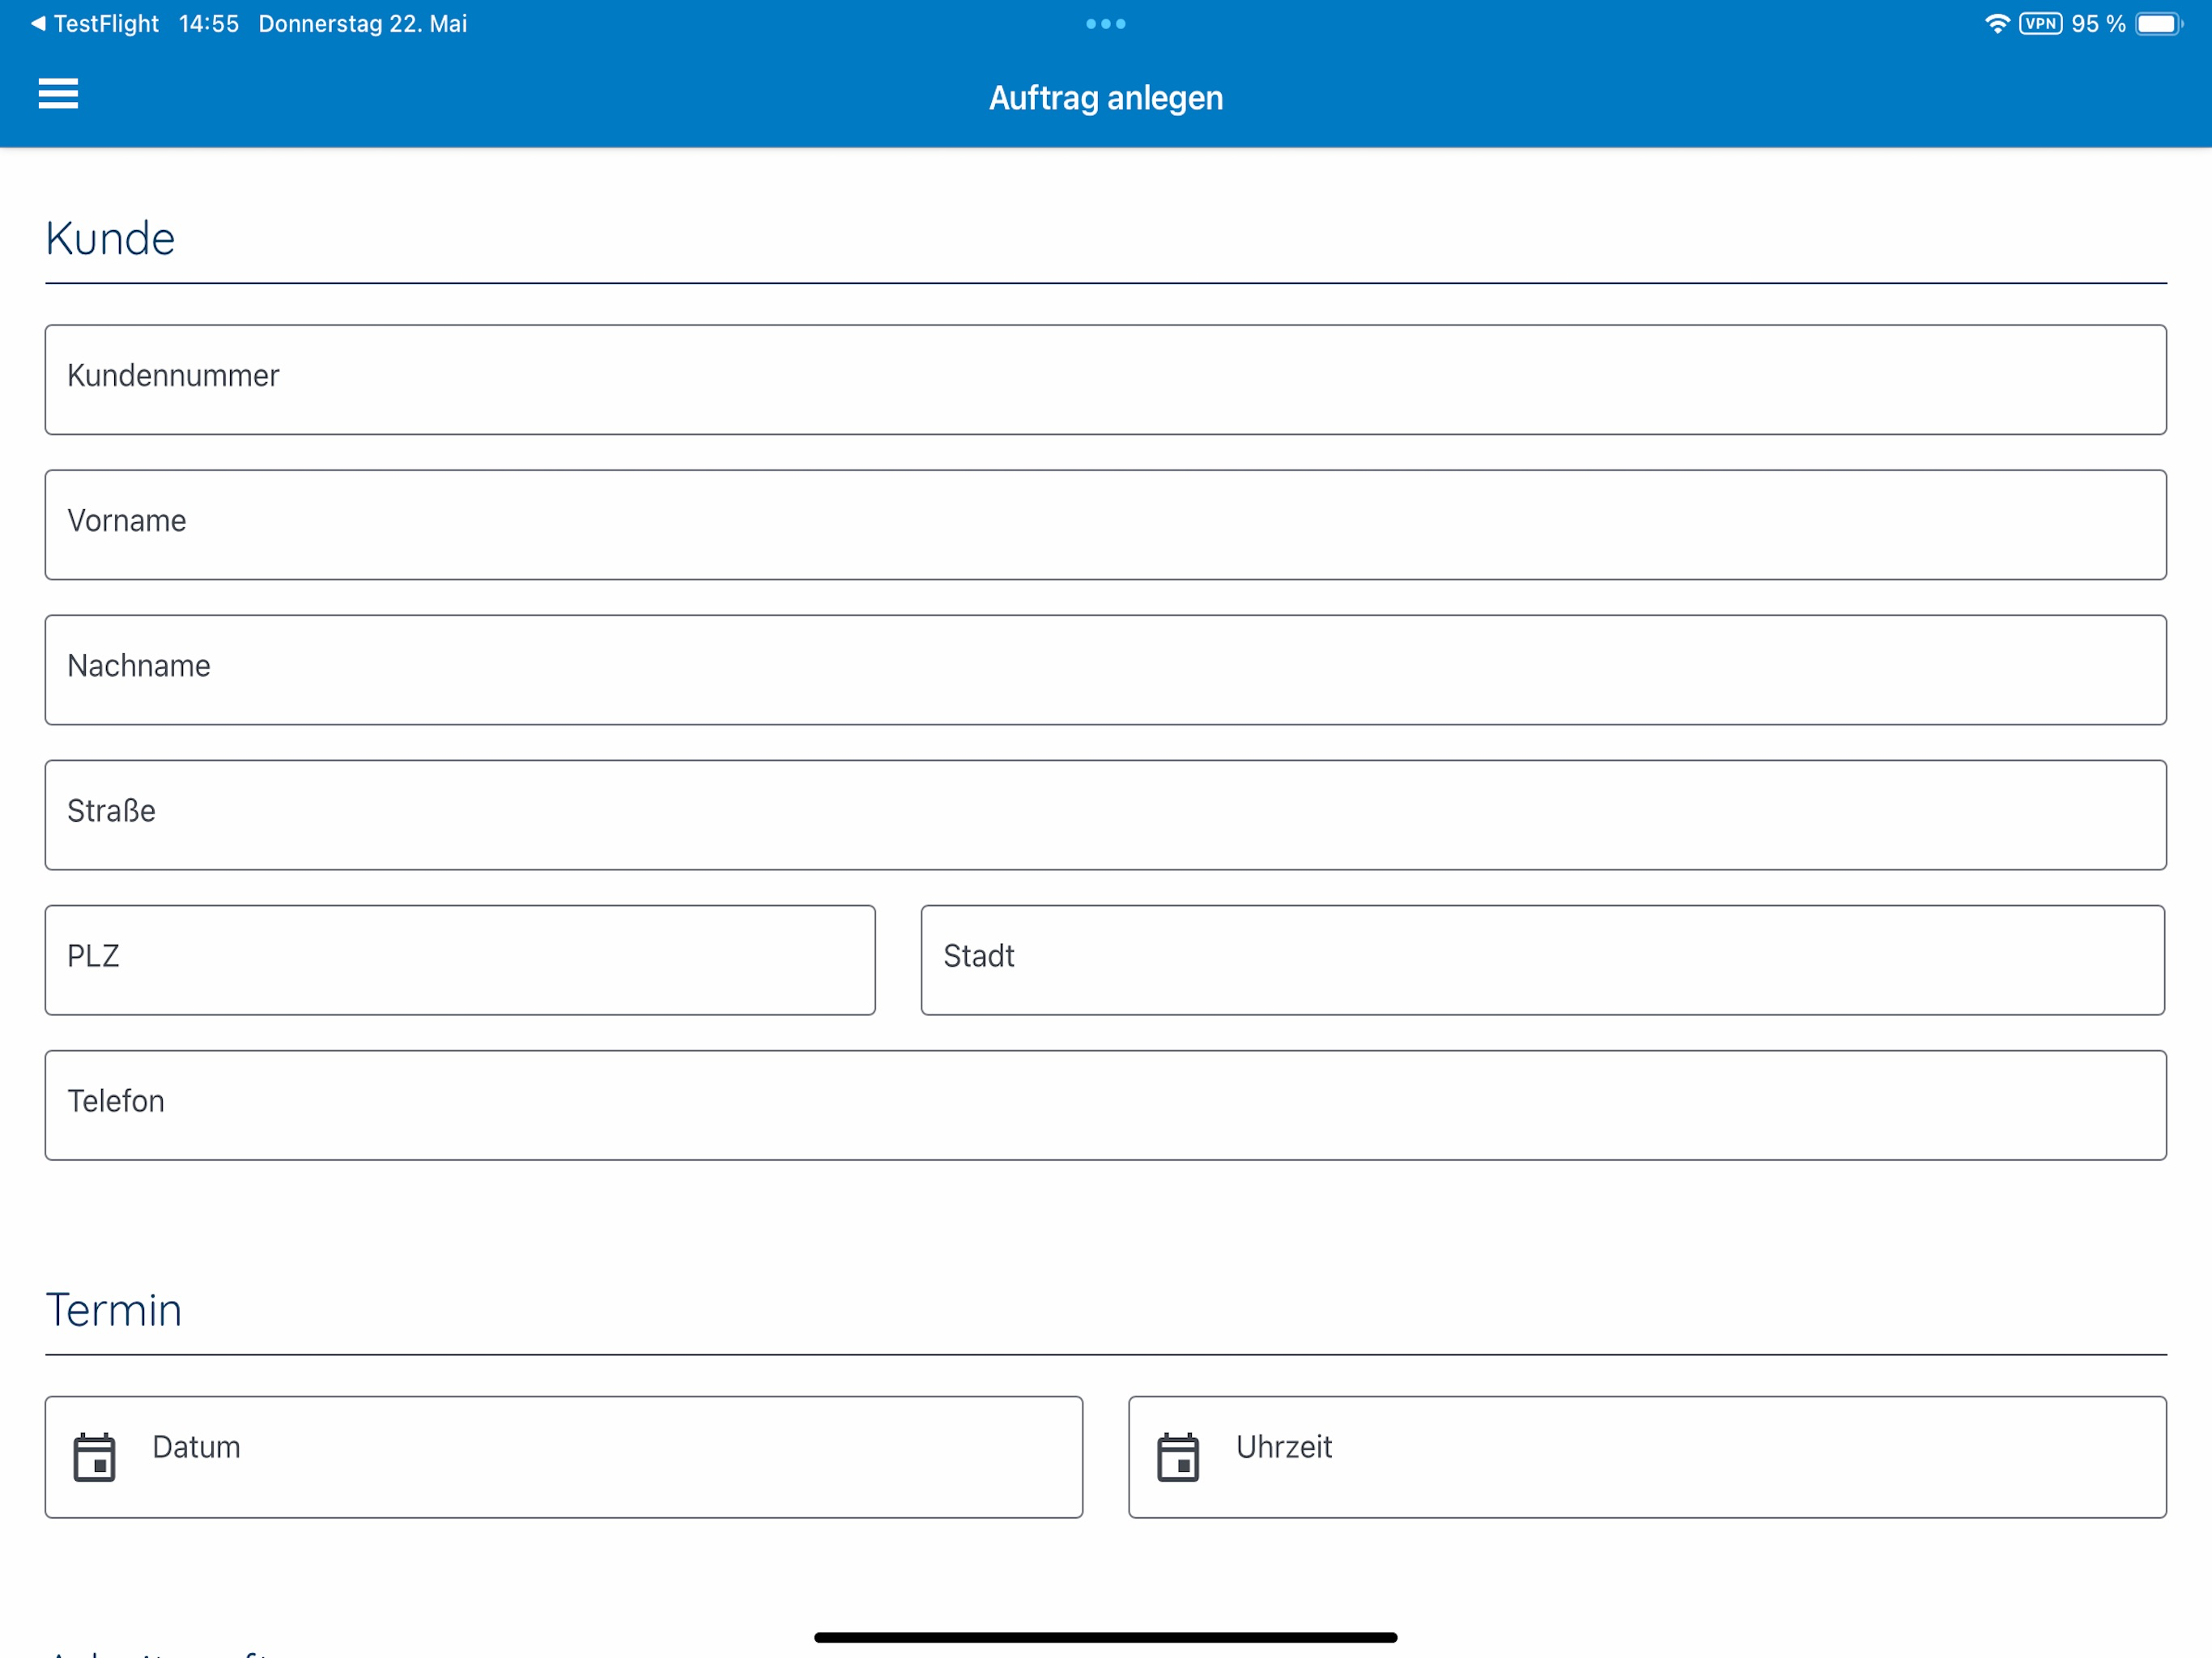The width and height of the screenshot is (2212, 1658).
Task: Open the Datum date picker field
Action: tap(564, 1457)
